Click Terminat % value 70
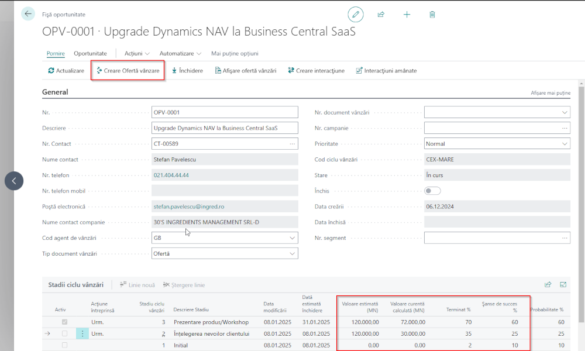 [x=468, y=322]
